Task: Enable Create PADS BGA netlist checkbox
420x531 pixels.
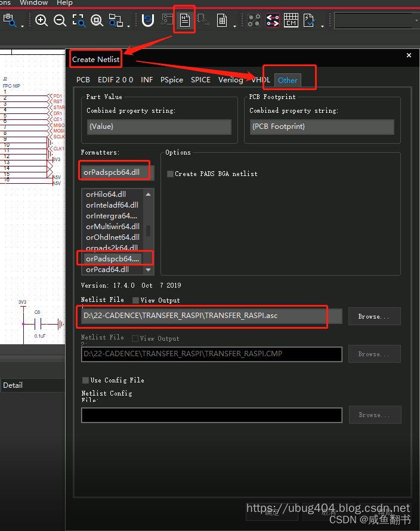Action: pos(171,174)
